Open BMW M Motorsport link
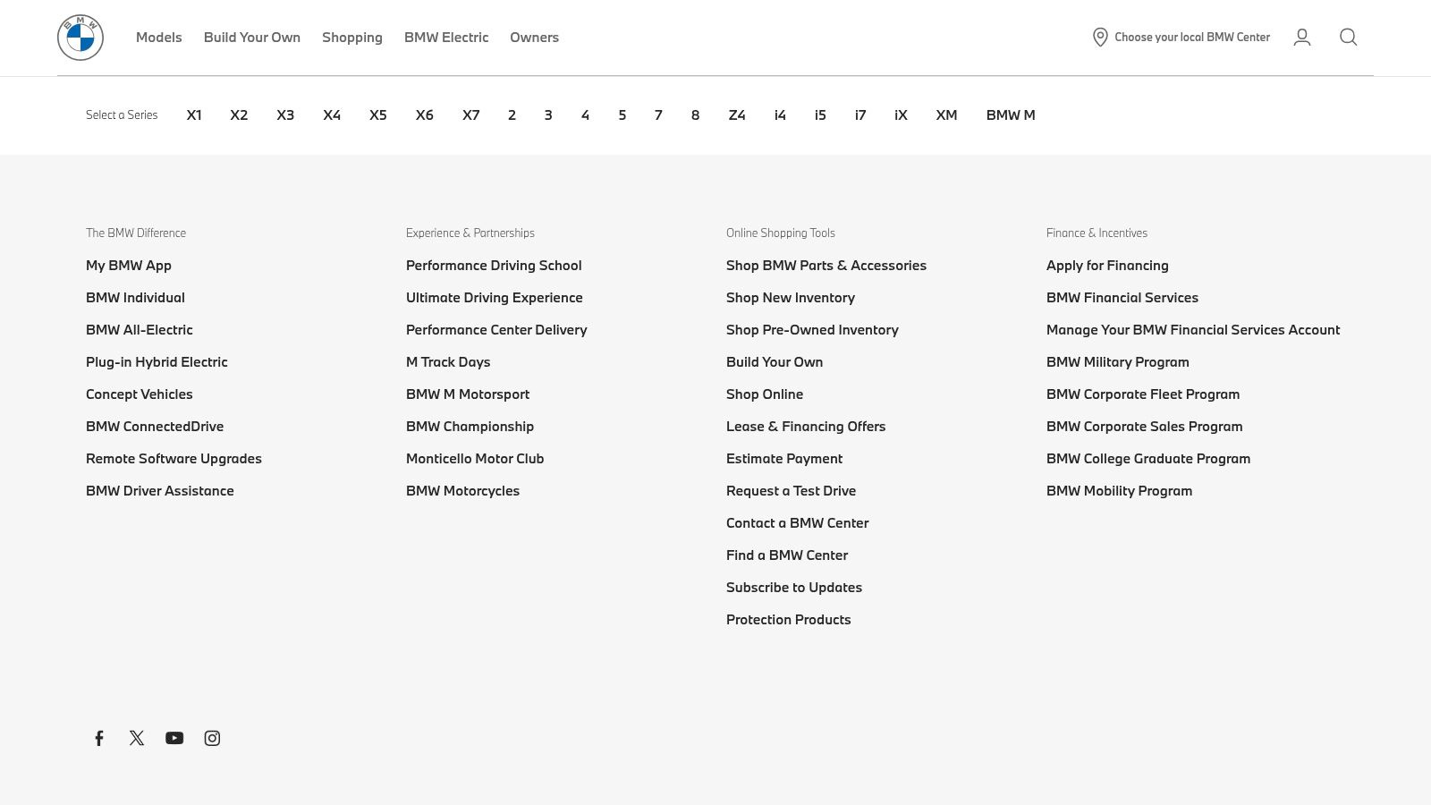 (x=468, y=394)
